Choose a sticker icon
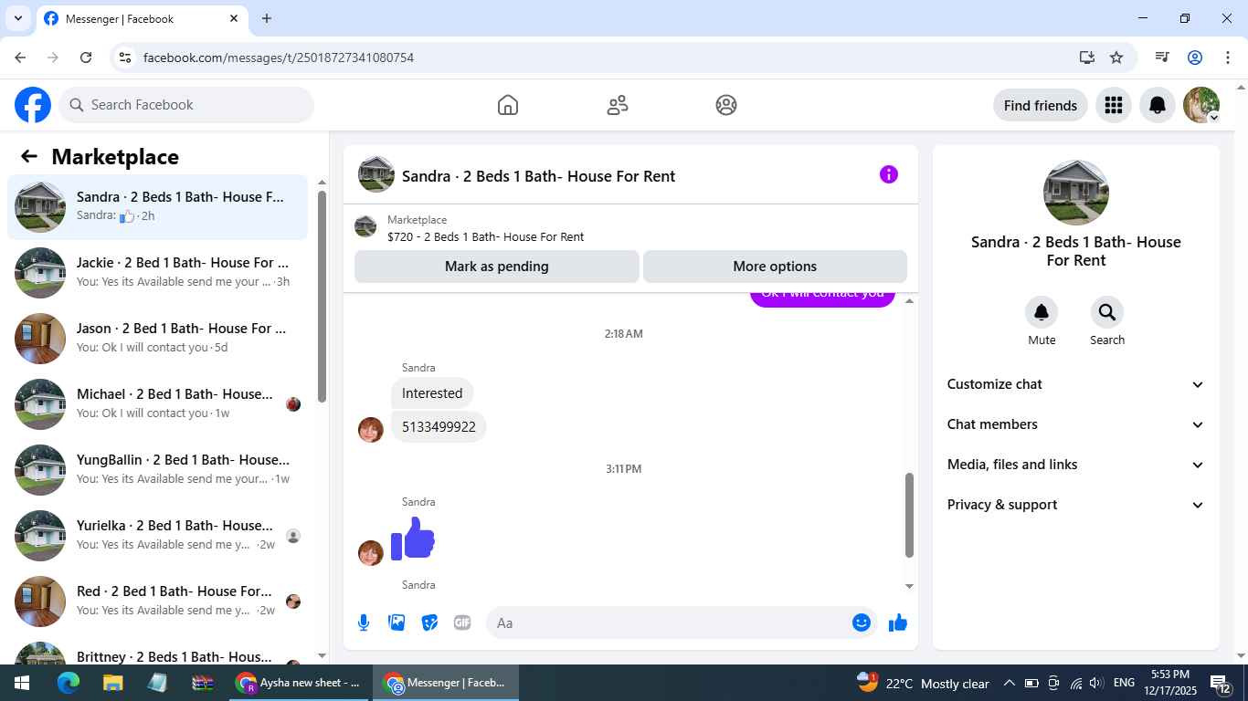Viewport: 1248px width, 701px height. point(429,623)
